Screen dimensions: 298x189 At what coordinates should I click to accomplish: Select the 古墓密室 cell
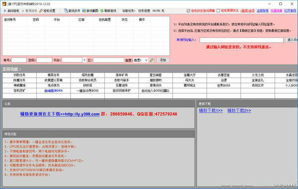(223, 75)
